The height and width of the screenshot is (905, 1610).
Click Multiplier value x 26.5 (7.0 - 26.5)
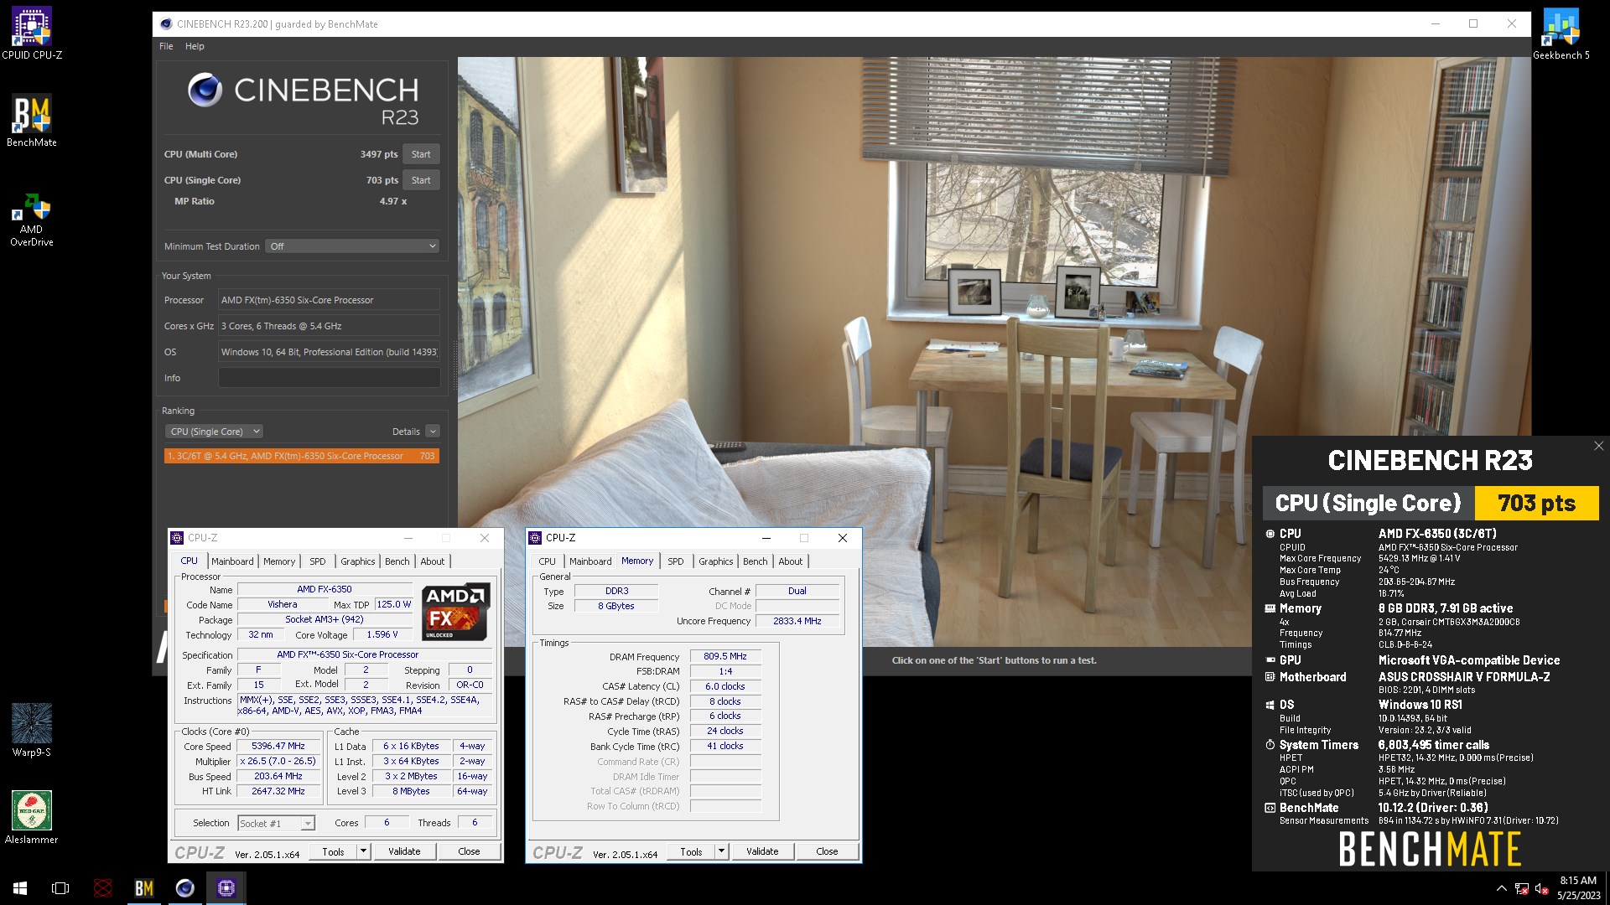coord(278,762)
